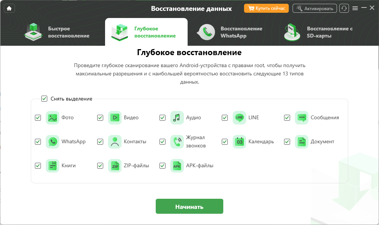379x225 pixels.
Task: Open the Восстановление с SD-карты tab
Action: pyautogui.click(x=319, y=32)
